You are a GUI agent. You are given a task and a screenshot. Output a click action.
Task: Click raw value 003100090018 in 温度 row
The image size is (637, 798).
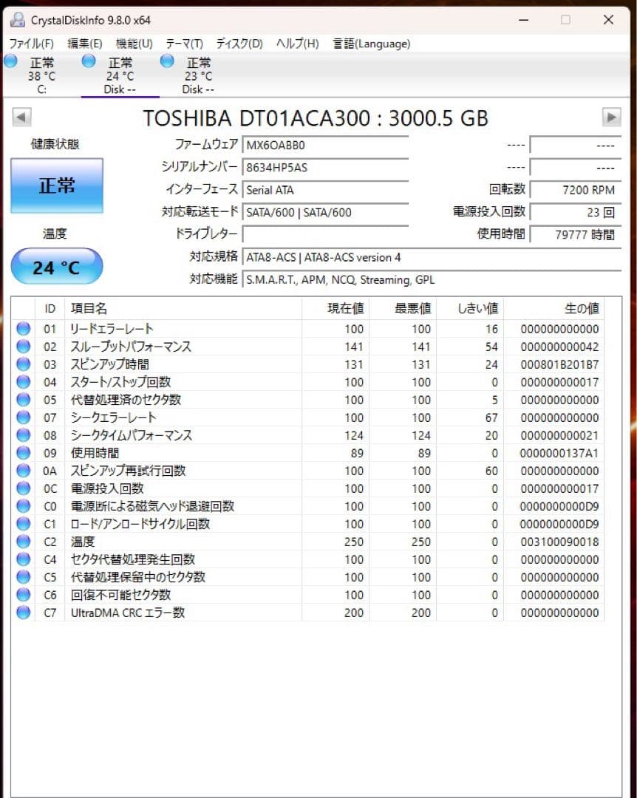(559, 542)
